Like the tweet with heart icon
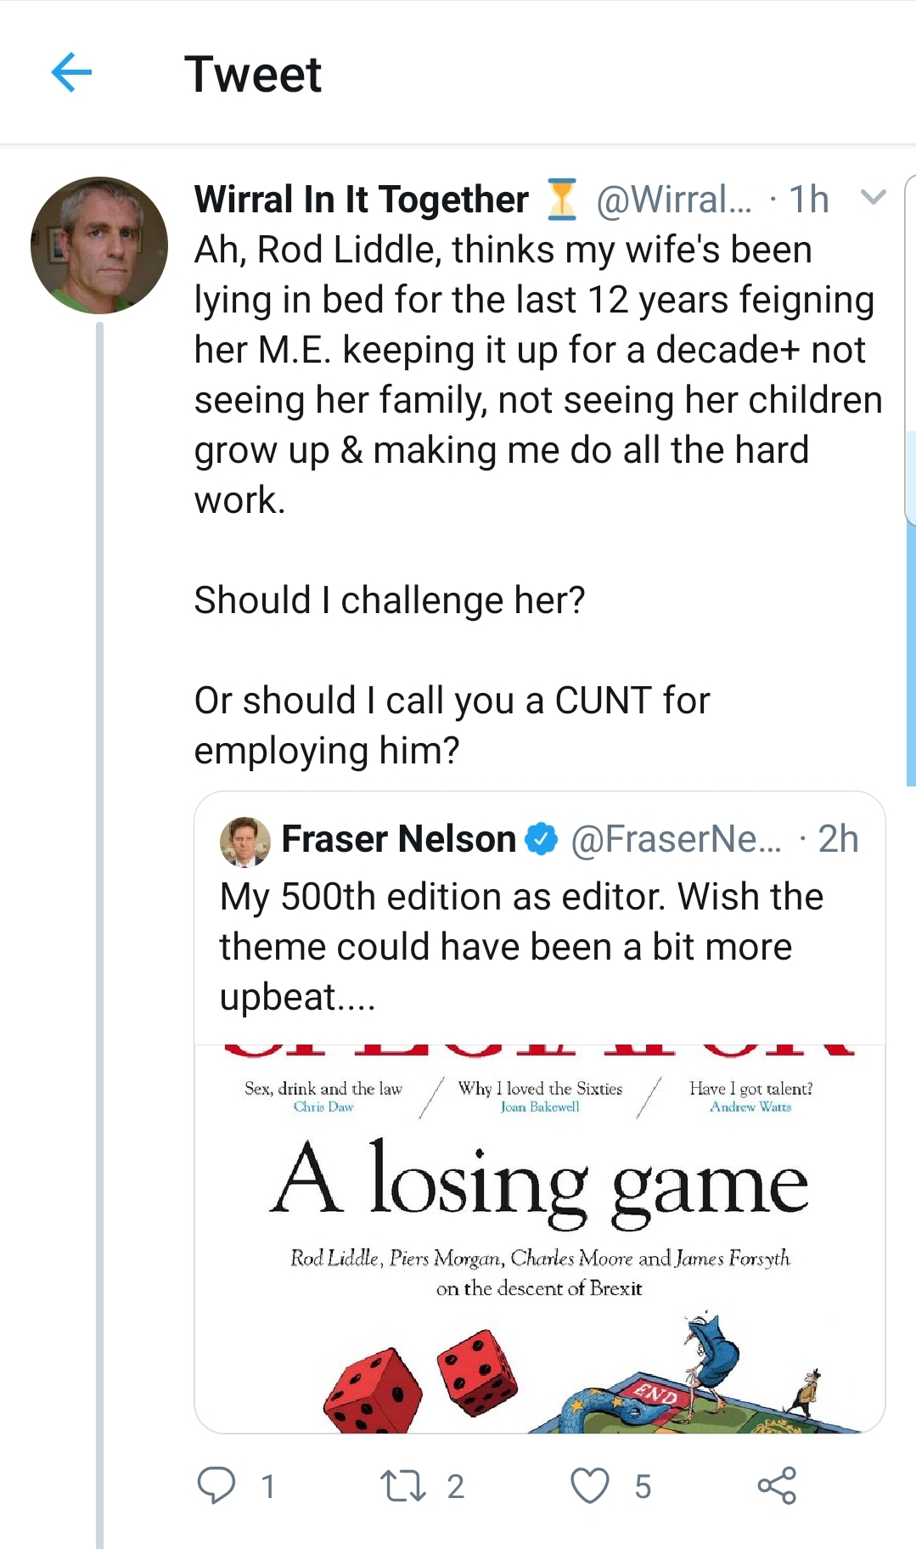The image size is (916, 1549). (x=590, y=1485)
